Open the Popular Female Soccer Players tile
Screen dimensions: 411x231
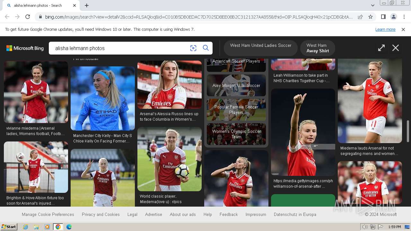coord(236,110)
